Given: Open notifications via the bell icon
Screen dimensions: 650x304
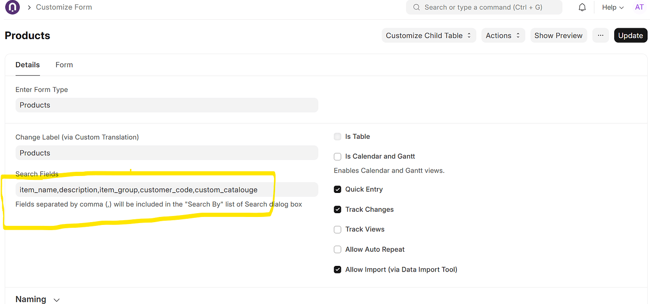Looking at the screenshot, I should pos(582,7).
